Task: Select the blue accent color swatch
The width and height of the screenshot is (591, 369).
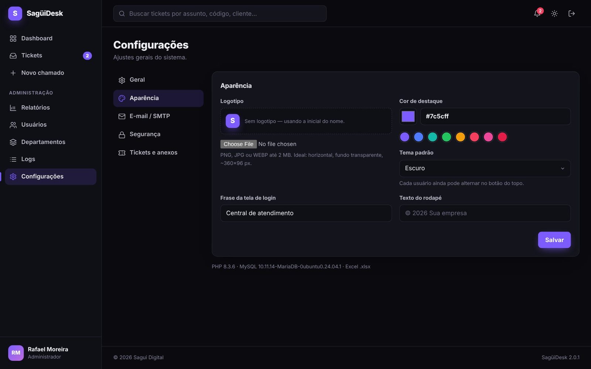Action: tap(419, 137)
